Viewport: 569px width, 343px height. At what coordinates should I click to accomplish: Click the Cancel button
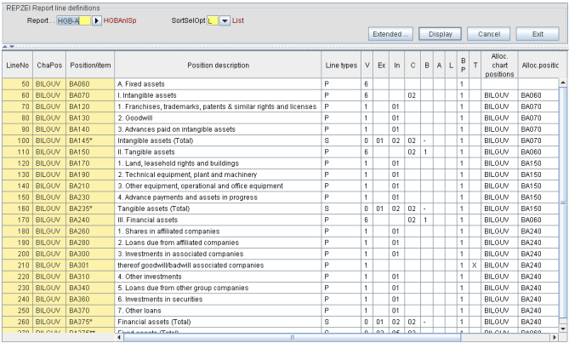pos(488,34)
